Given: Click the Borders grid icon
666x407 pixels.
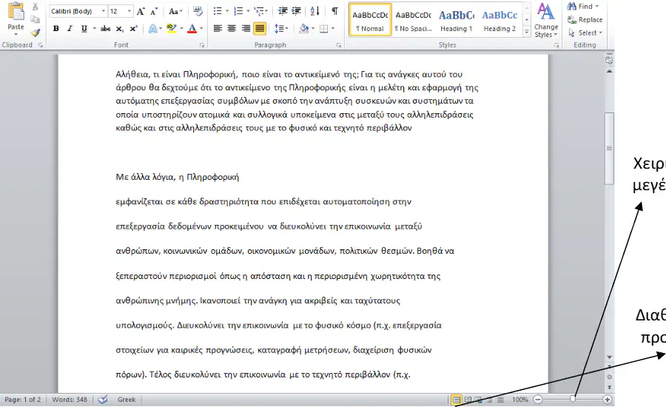Looking at the screenshot, I should click(323, 29).
